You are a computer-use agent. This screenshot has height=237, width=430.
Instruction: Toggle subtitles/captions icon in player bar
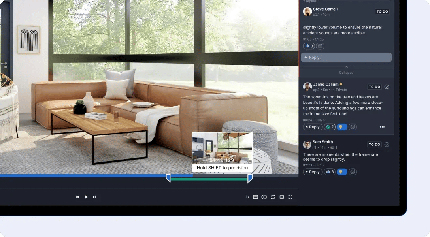pos(256,197)
